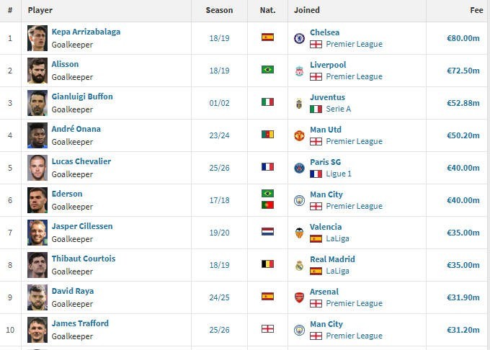Click Gianluigi Buffon's portrait thumbnail
Image resolution: width=490 pixels, height=350 pixels.
coord(37,103)
